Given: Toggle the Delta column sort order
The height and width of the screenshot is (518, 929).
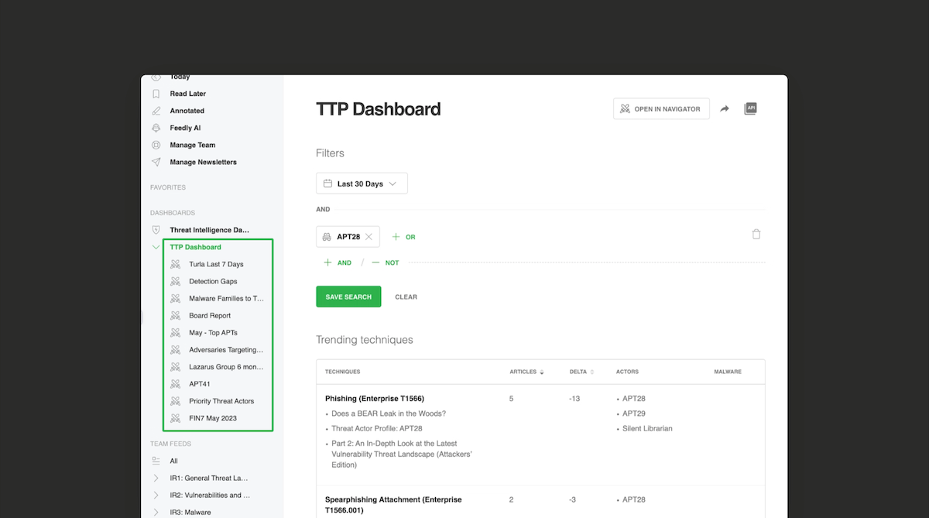Looking at the screenshot, I should coord(594,372).
